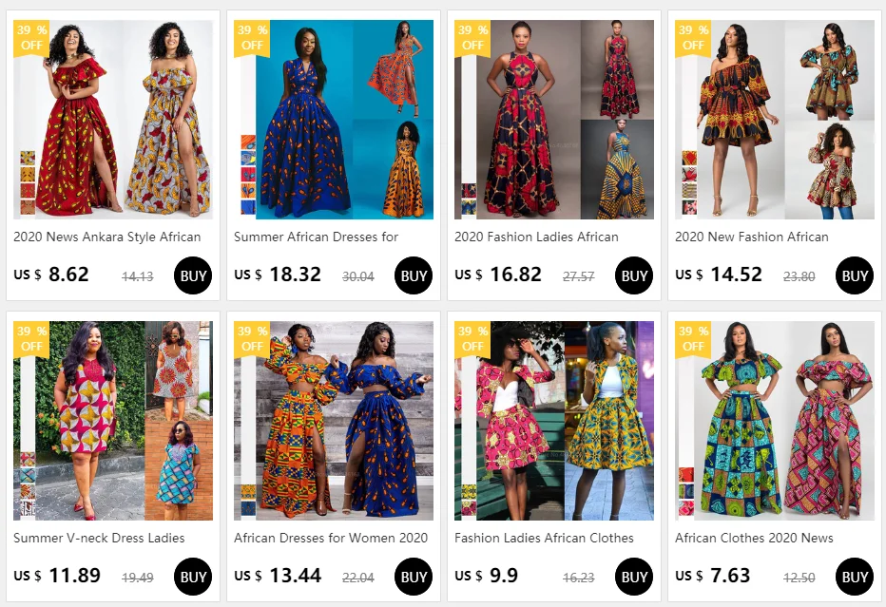This screenshot has height=607, width=886.
Task: Click BUY for the 13.44 African Dresses set
Action: [x=413, y=577]
